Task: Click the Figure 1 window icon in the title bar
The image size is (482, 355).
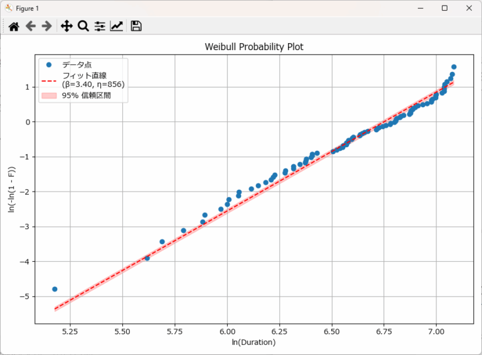Action: 8,8
